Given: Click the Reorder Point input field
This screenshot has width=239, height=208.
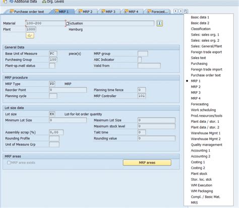Looking at the screenshot, I should point(68,90).
